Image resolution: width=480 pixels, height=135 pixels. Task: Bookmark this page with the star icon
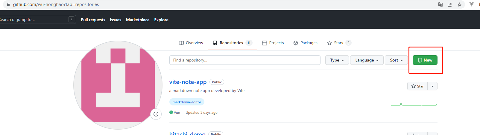460,4
